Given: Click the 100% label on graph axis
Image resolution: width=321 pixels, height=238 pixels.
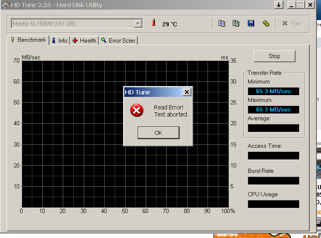Looking at the screenshot, I should pyautogui.click(x=228, y=211).
